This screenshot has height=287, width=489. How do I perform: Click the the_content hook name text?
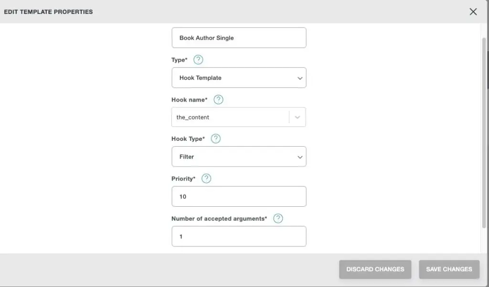pyautogui.click(x=193, y=117)
